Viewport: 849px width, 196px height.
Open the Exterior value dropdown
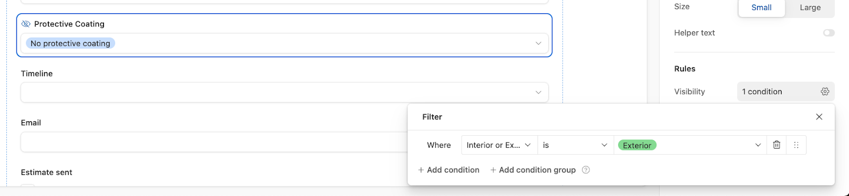[690, 145]
